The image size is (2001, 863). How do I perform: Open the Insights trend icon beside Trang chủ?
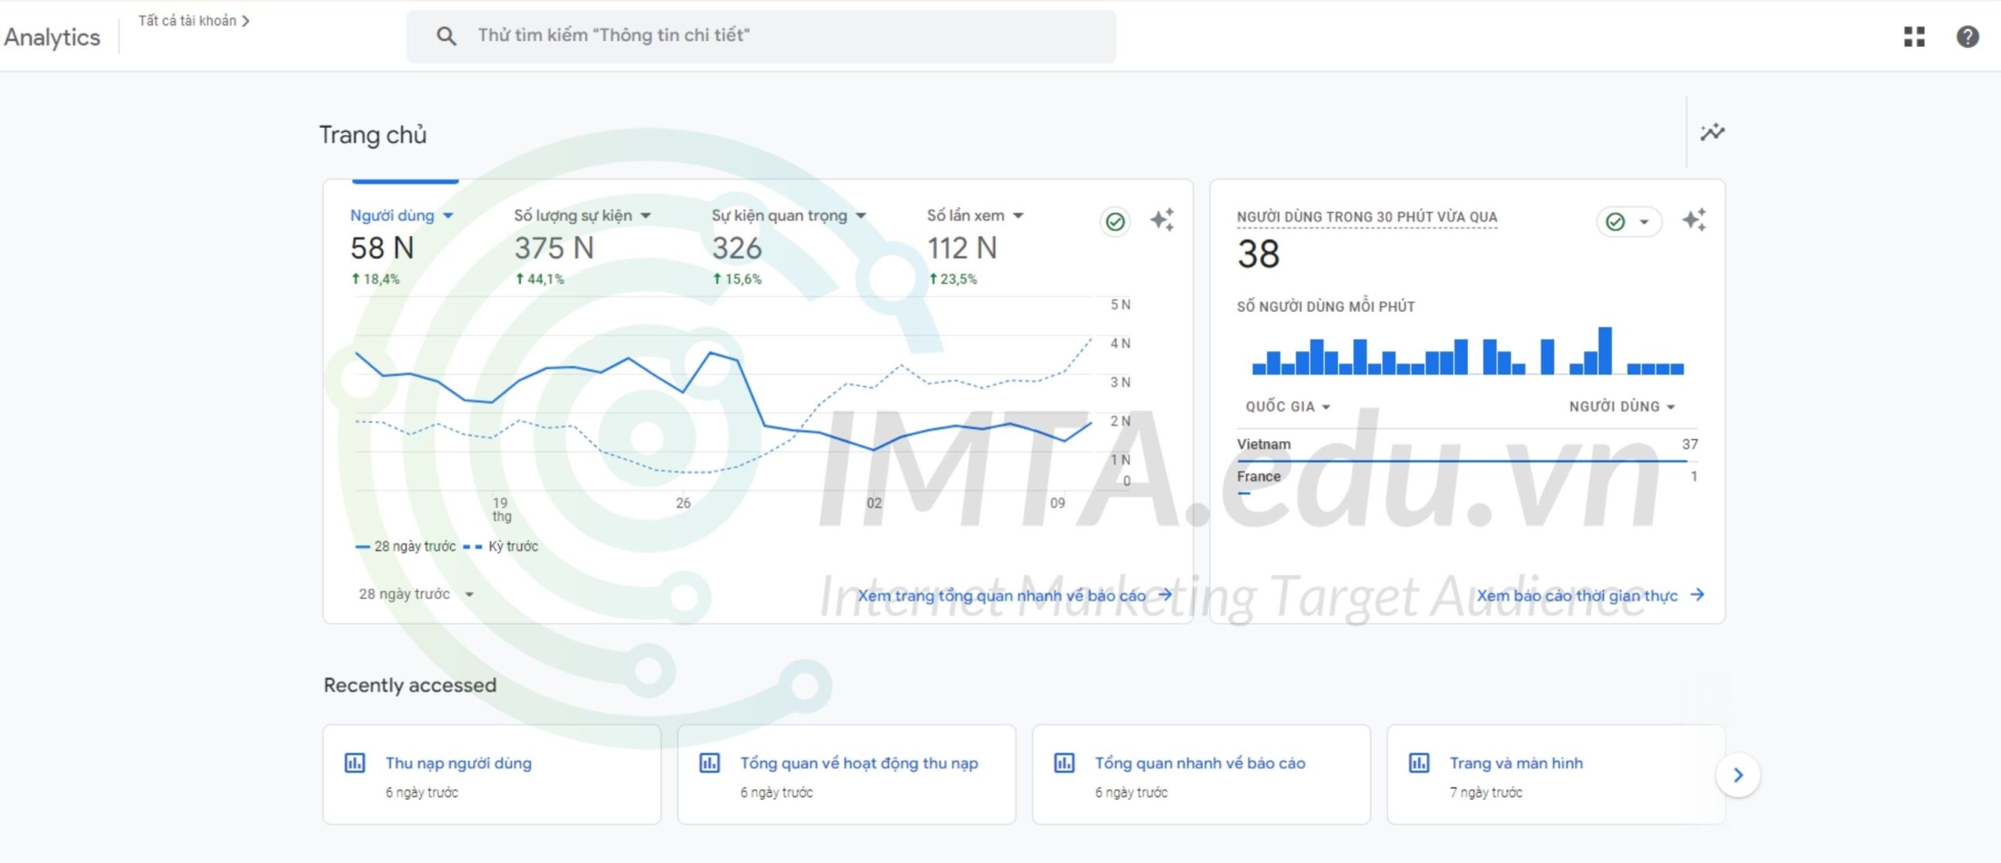tap(1712, 132)
